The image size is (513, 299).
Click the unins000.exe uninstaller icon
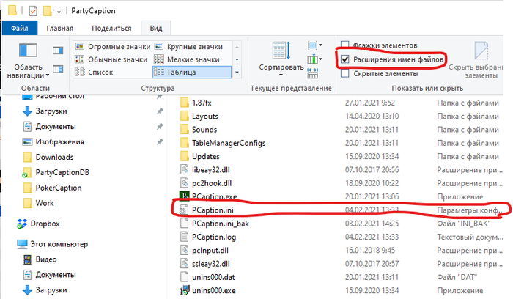(185, 290)
